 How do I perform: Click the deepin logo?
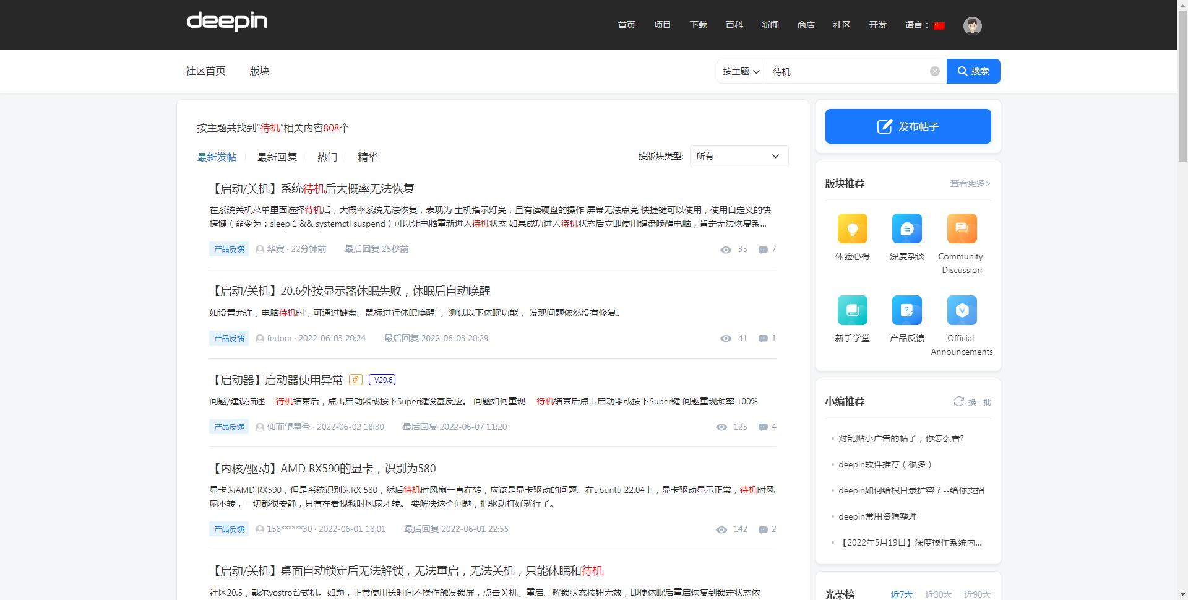[x=227, y=22]
